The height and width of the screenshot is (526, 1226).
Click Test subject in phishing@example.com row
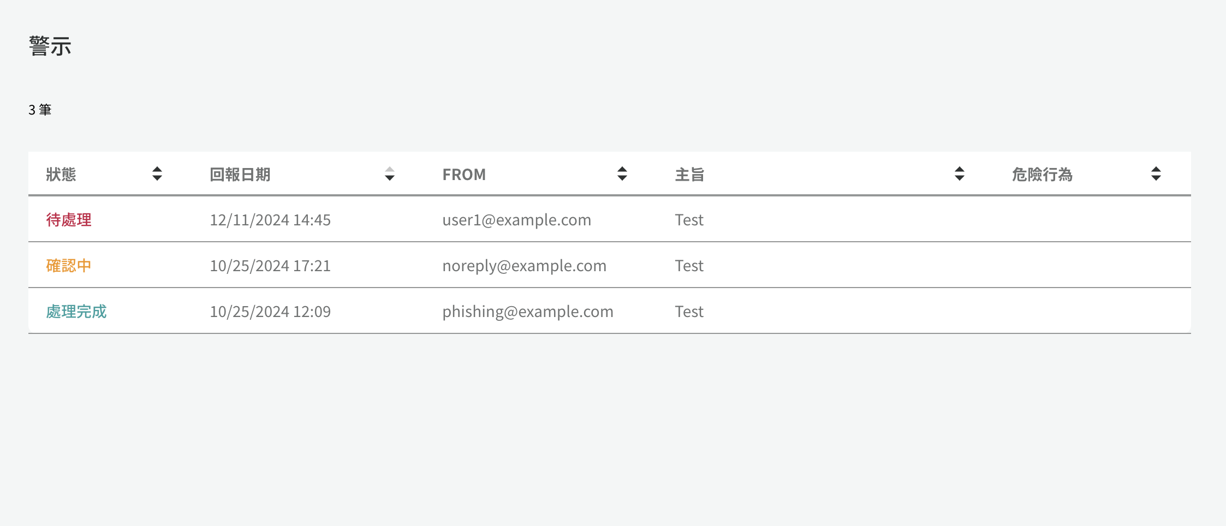click(689, 312)
